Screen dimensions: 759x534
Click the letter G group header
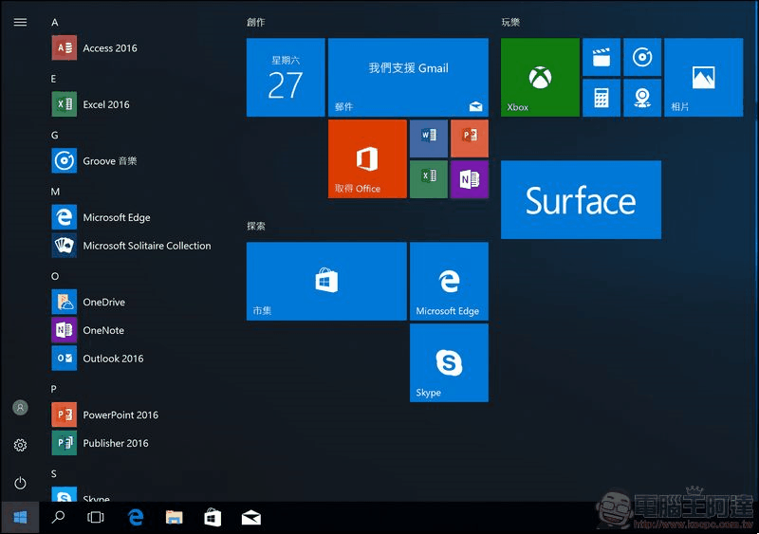tap(55, 135)
